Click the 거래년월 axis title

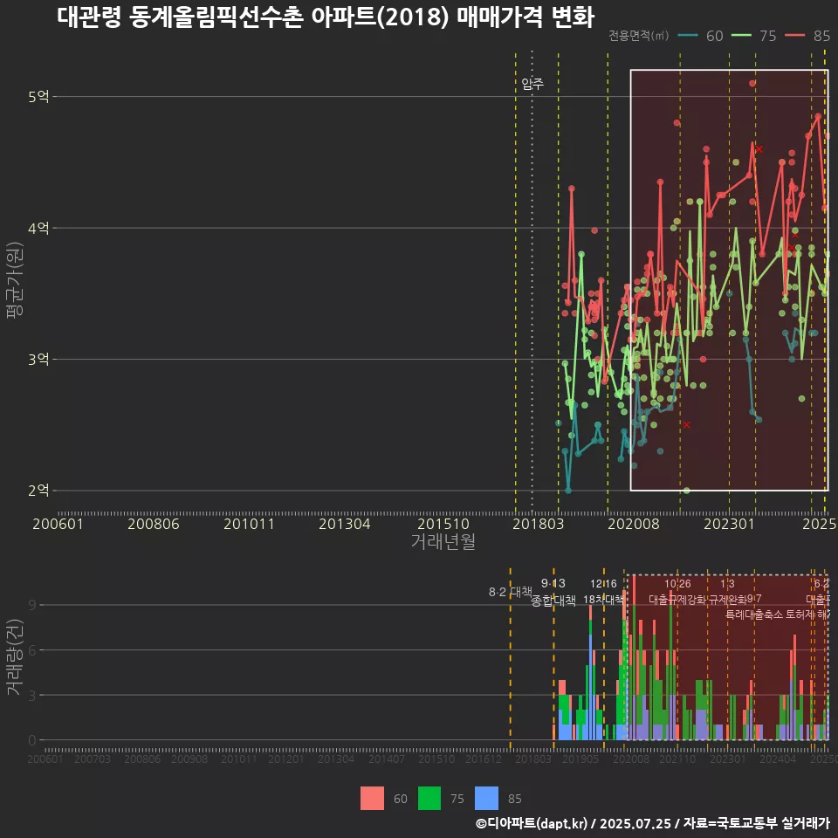tap(443, 541)
